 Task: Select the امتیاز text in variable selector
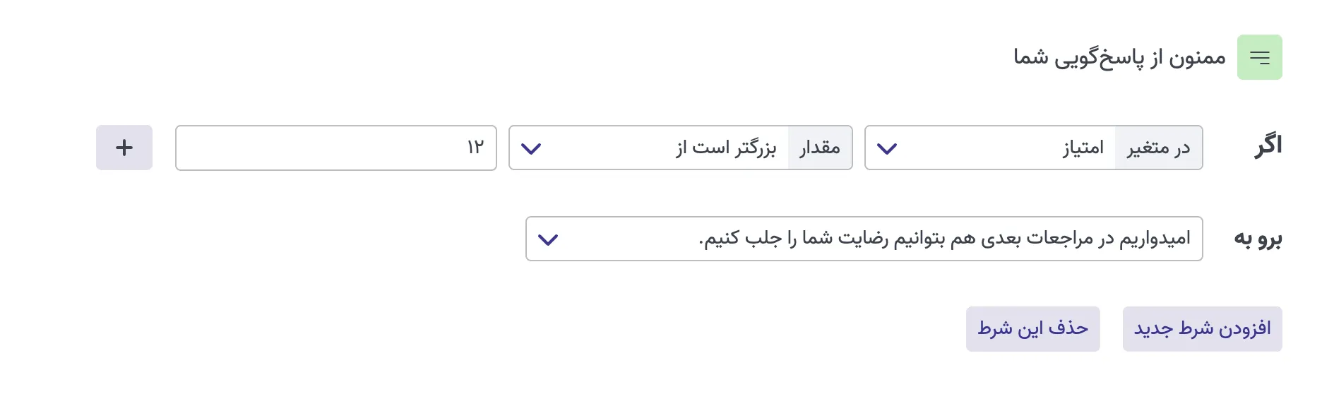1083,148
